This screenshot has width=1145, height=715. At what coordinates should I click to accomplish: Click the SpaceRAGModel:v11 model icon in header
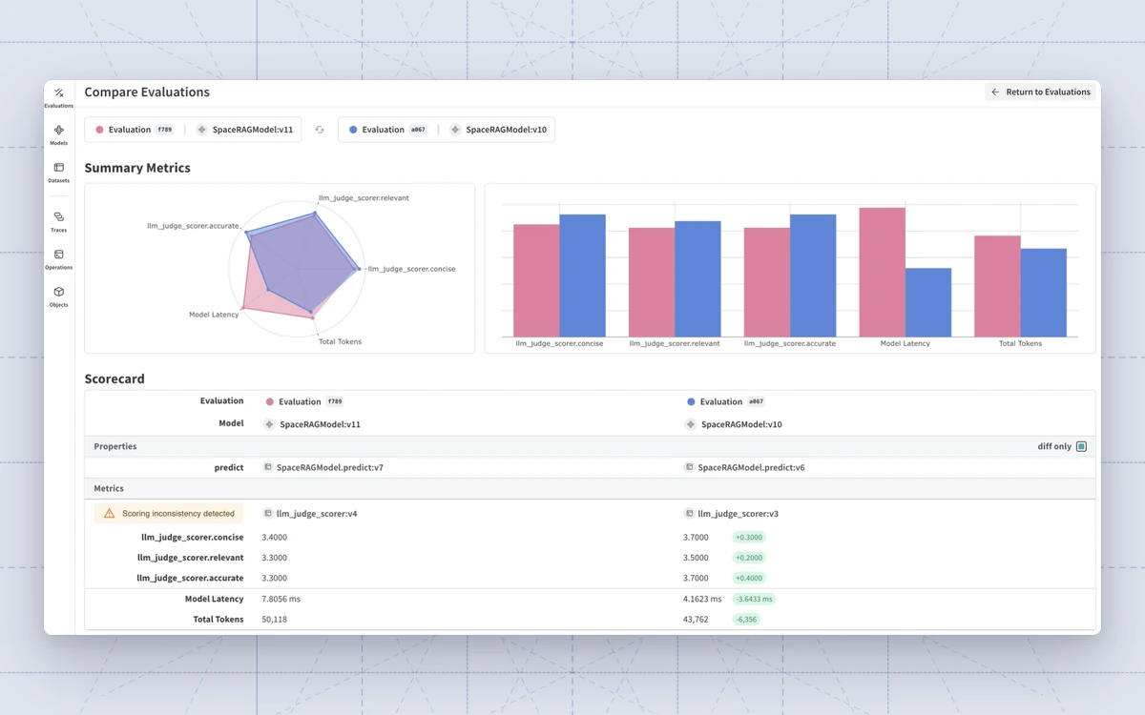(202, 130)
